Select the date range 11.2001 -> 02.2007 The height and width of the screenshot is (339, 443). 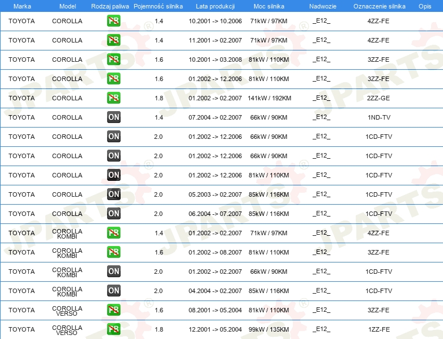[x=215, y=40]
